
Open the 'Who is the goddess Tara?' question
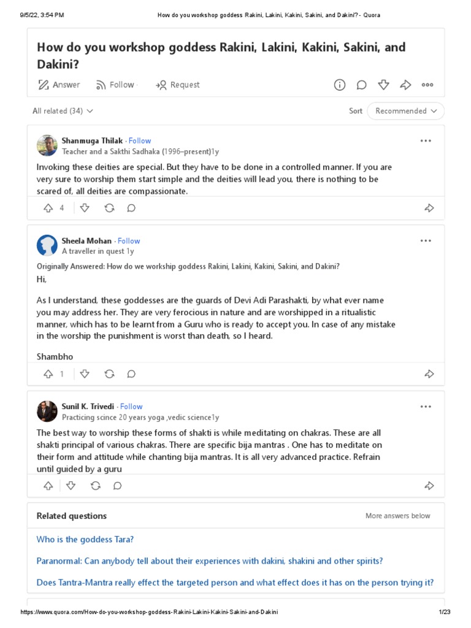coord(85,540)
